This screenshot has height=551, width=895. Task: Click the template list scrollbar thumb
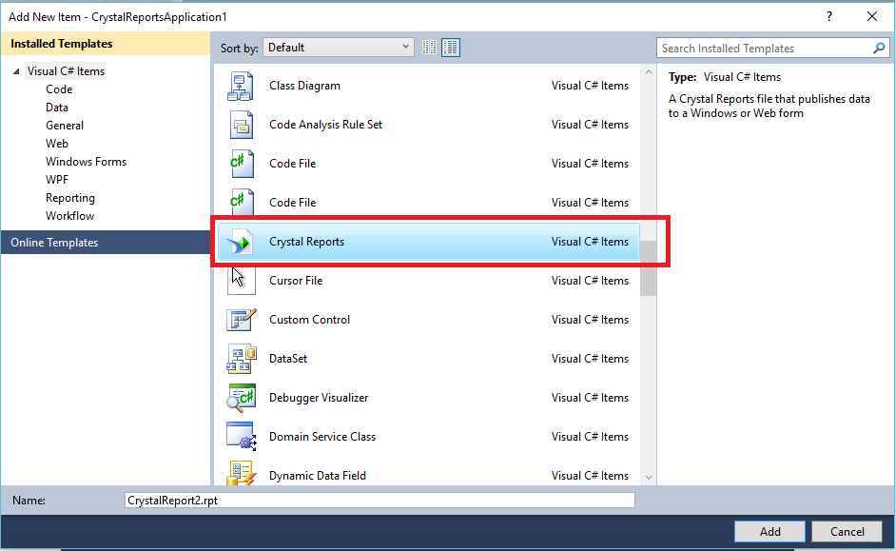649,268
